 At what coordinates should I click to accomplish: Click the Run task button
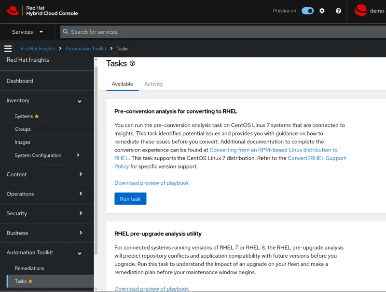pyautogui.click(x=130, y=198)
